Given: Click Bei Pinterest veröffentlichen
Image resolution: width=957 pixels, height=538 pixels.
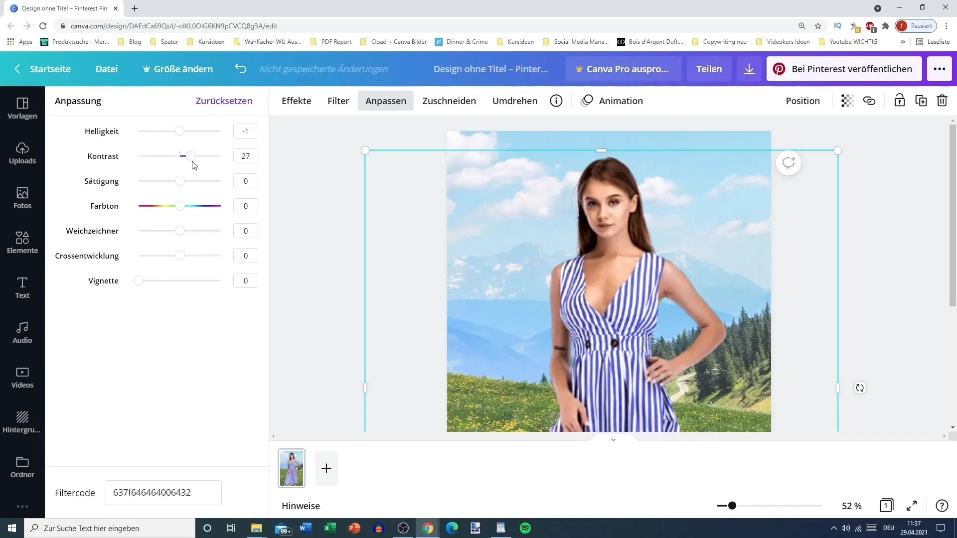Looking at the screenshot, I should point(844,69).
